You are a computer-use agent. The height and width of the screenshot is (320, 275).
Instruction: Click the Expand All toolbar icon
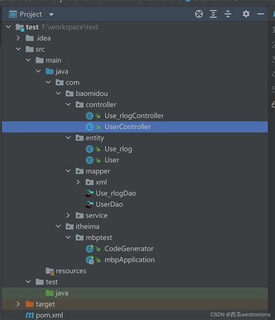click(214, 14)
